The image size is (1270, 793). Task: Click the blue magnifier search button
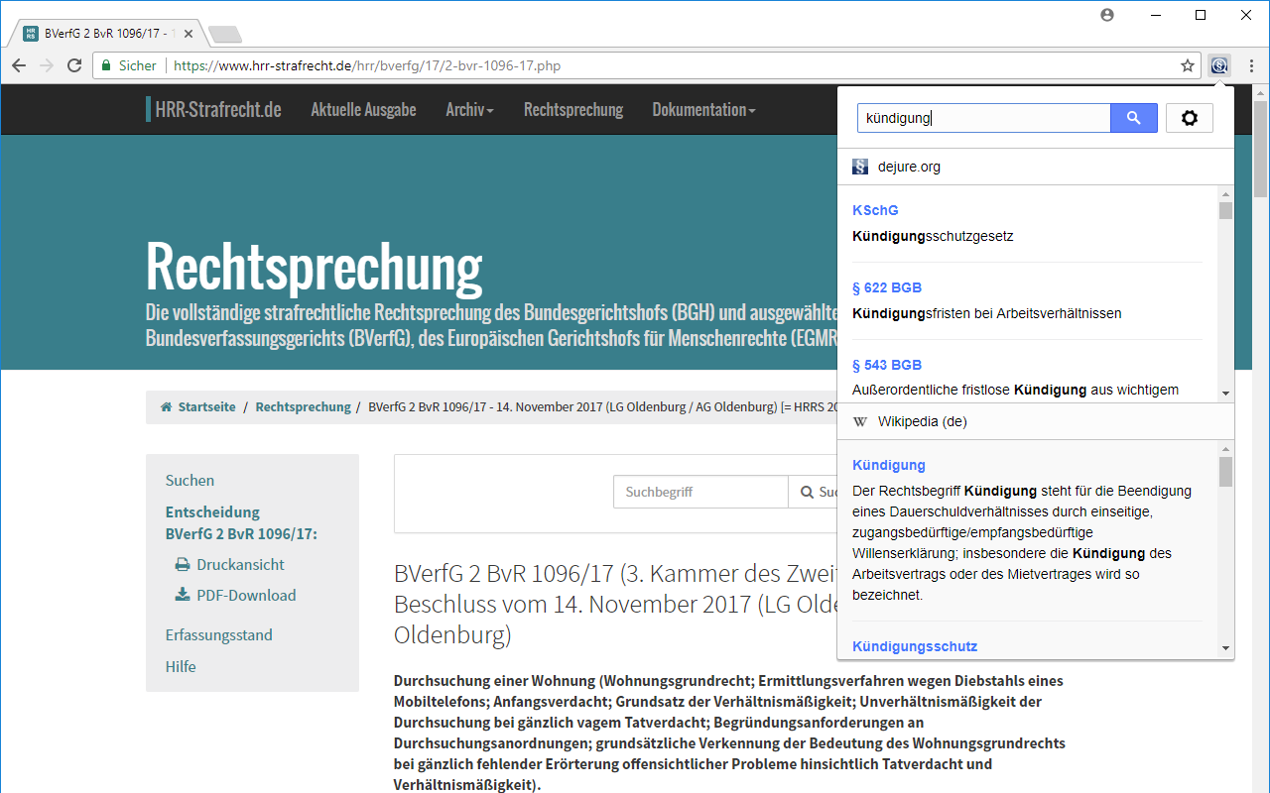pyautogui.click(x=1134, y=118)
